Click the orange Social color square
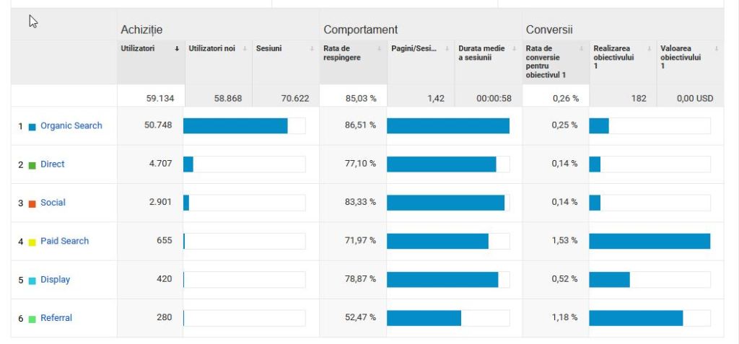This screenshot has height=344, width=739. point(32,204)
